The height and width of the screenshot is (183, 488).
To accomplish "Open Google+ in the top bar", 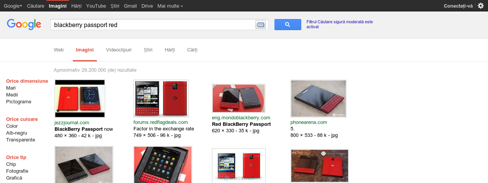I will click(x=13, y=6).
